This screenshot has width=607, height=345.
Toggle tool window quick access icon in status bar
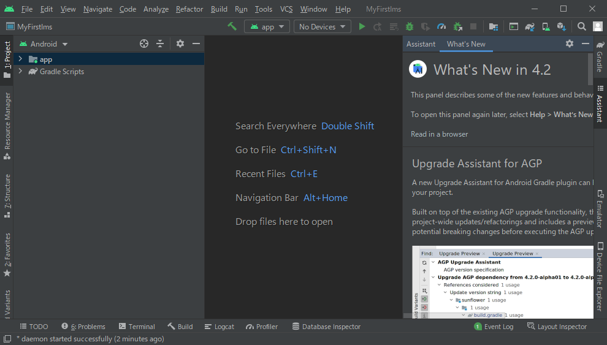[x=7, y=339]
